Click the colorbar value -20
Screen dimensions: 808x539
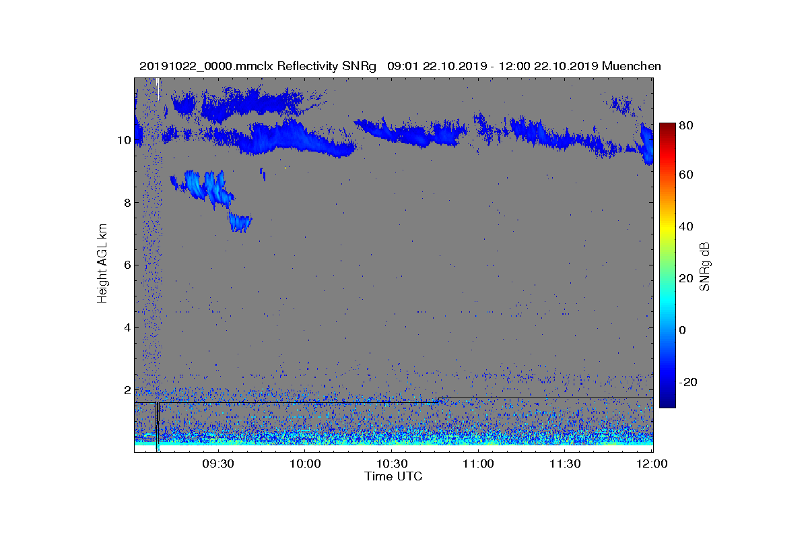click(688, 382)
